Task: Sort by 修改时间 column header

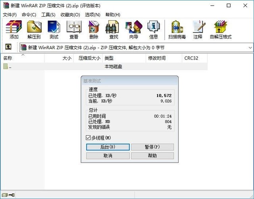Action: [164, 58]
